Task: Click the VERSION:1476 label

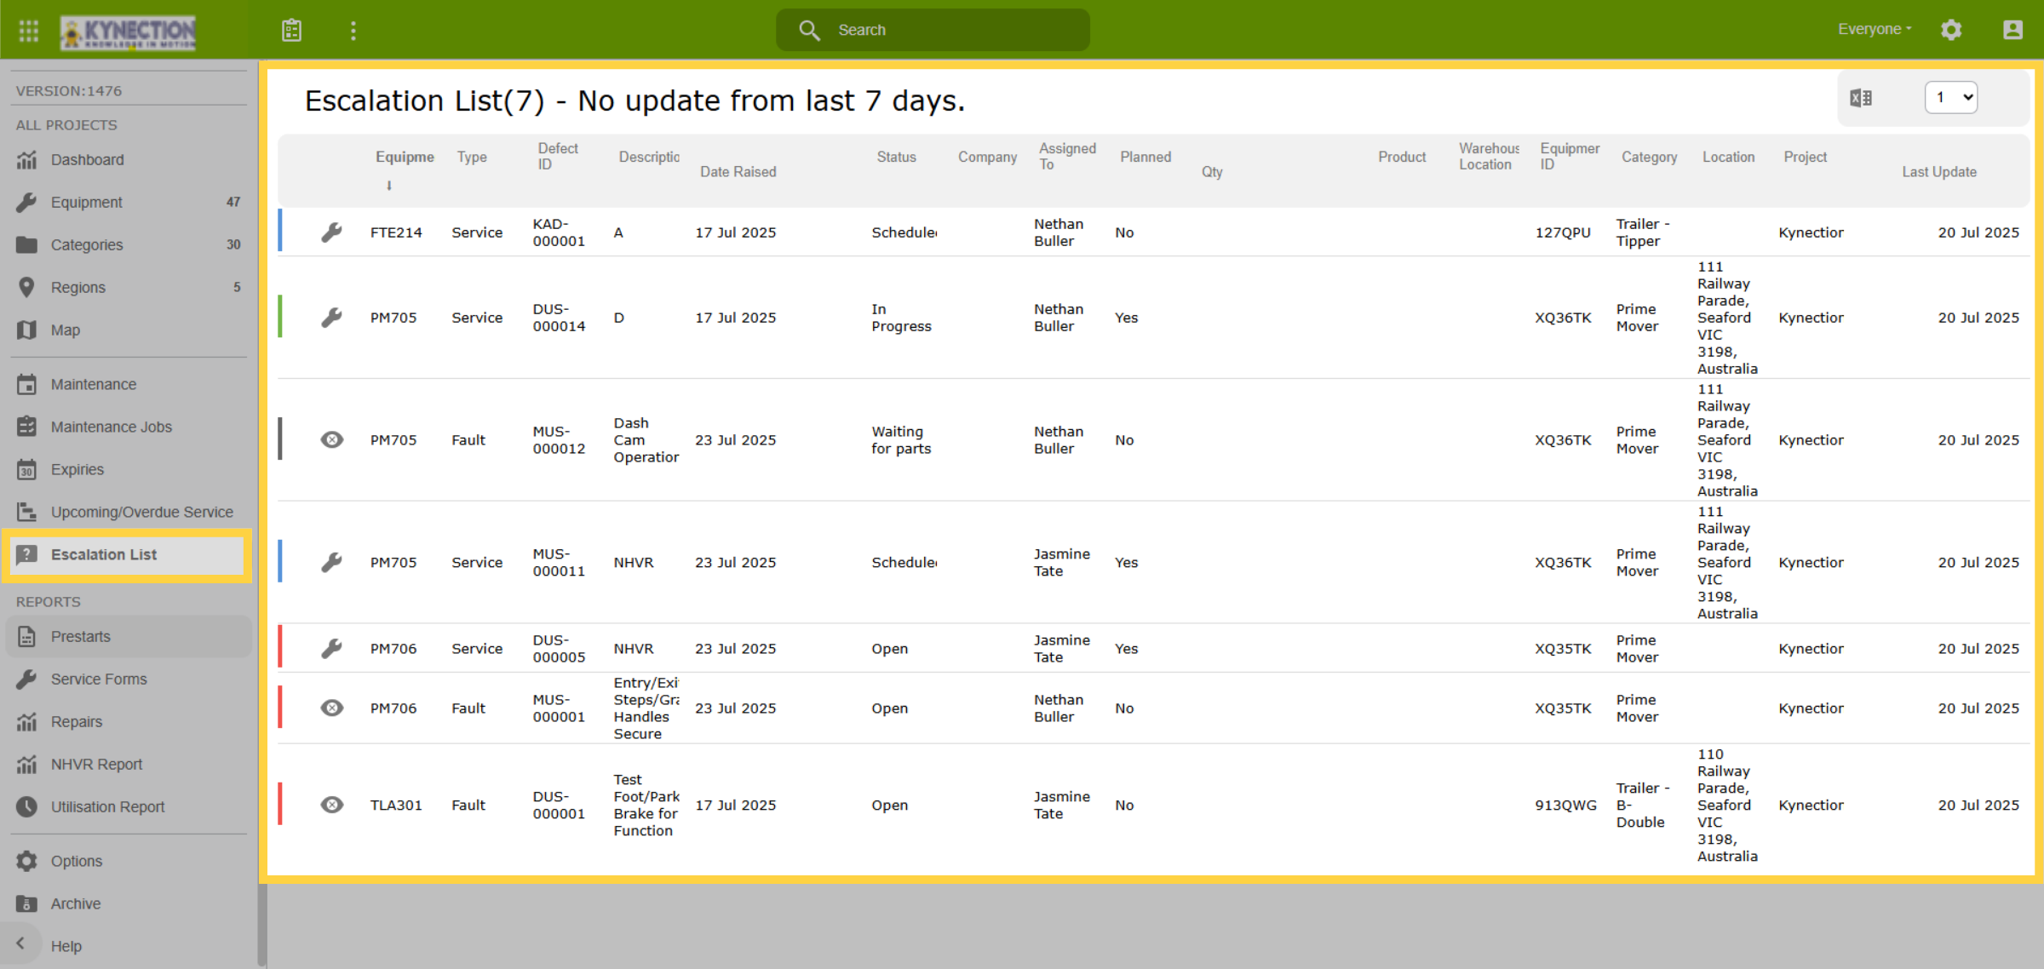Action: pos(69,90)
